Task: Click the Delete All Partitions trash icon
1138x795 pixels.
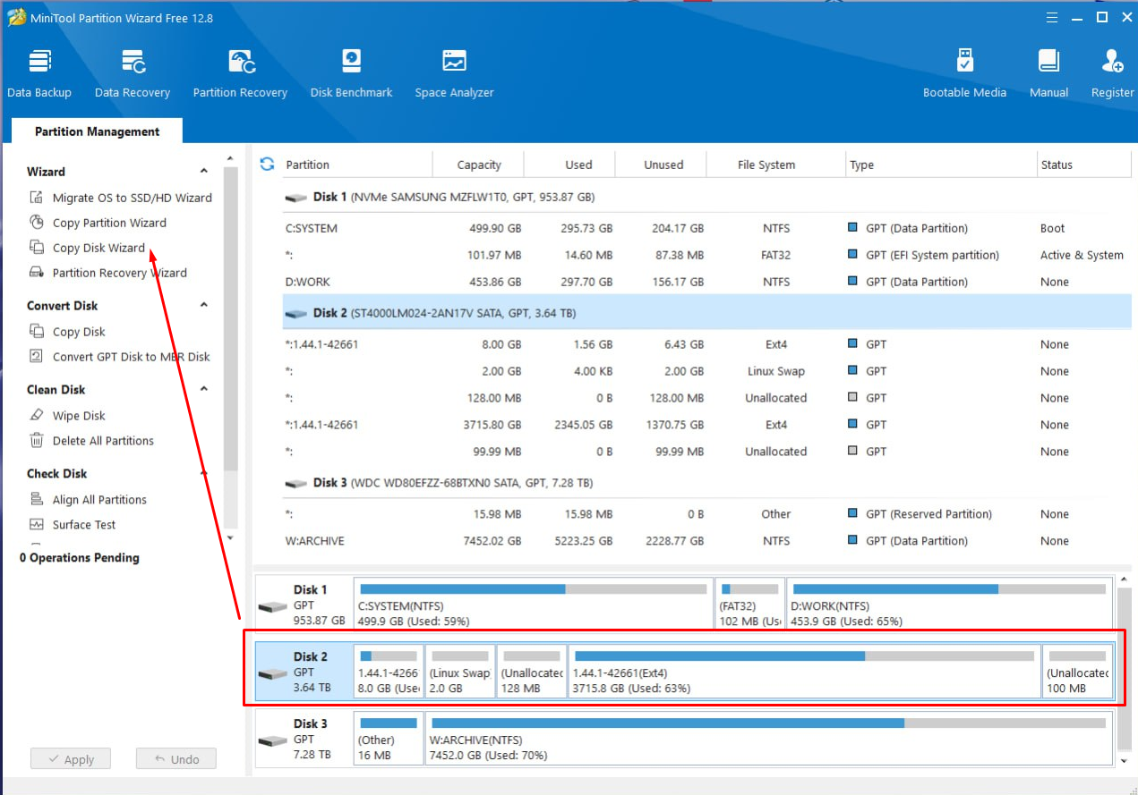Action: 37,441
